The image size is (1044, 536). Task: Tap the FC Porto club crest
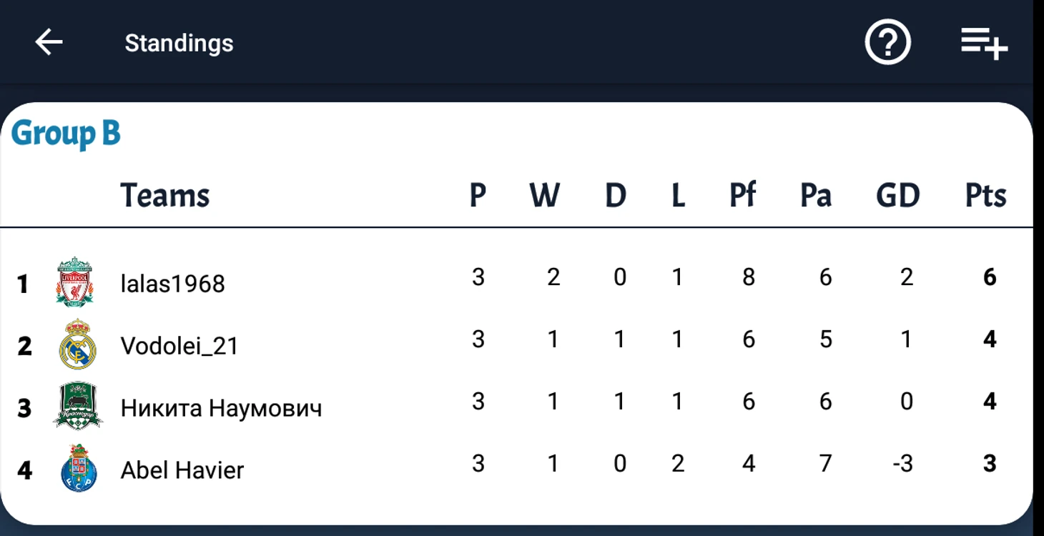(78, 469)
